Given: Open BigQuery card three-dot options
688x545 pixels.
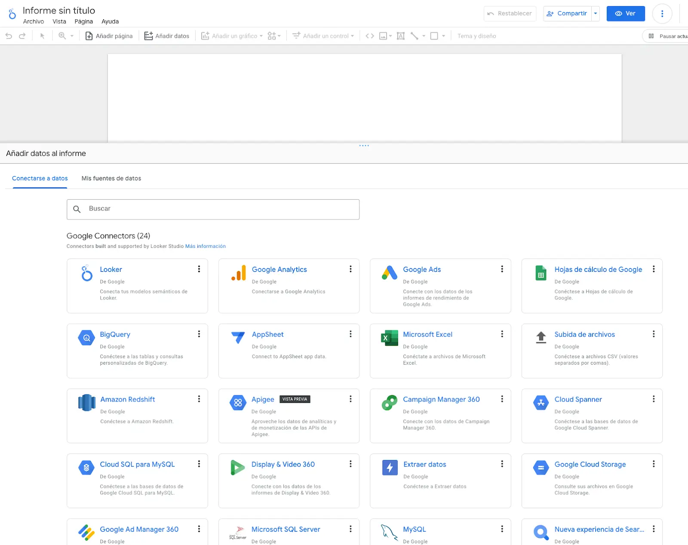Looking at the screenshot, I should [199, 334].
